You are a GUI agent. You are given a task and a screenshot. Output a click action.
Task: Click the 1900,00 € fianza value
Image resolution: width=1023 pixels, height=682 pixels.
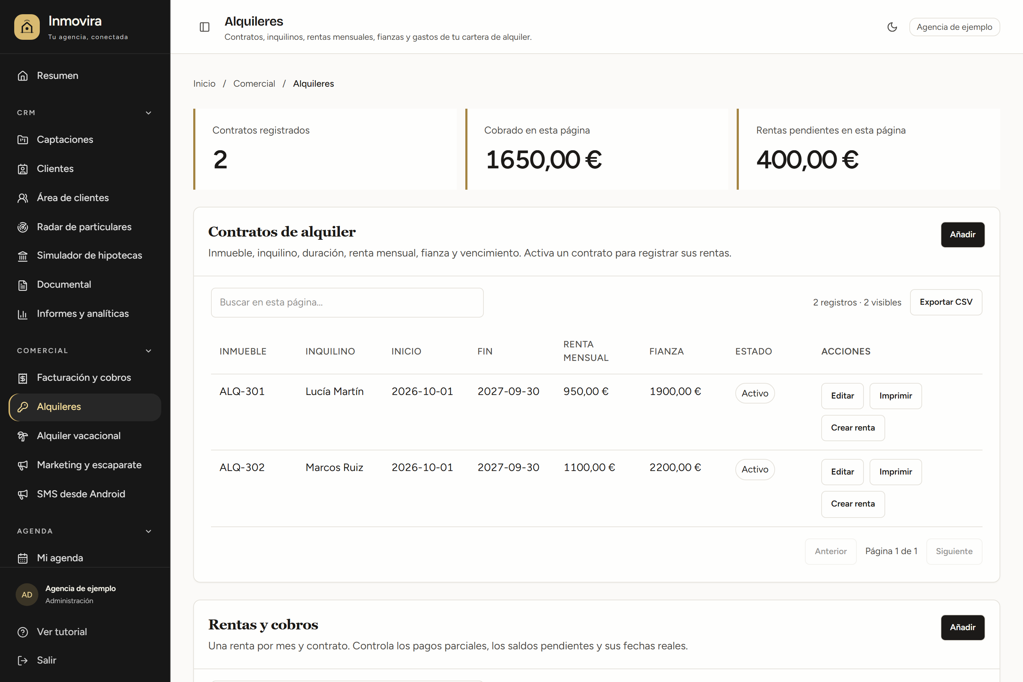click(675, 391)
